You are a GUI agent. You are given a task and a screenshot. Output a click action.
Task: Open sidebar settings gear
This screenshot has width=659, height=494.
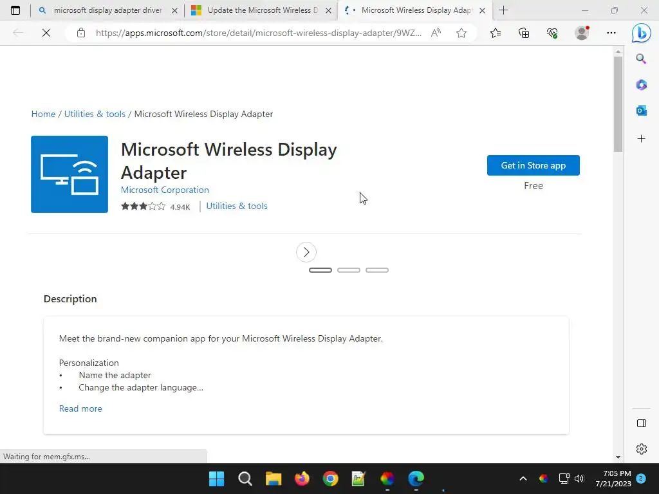642,448
